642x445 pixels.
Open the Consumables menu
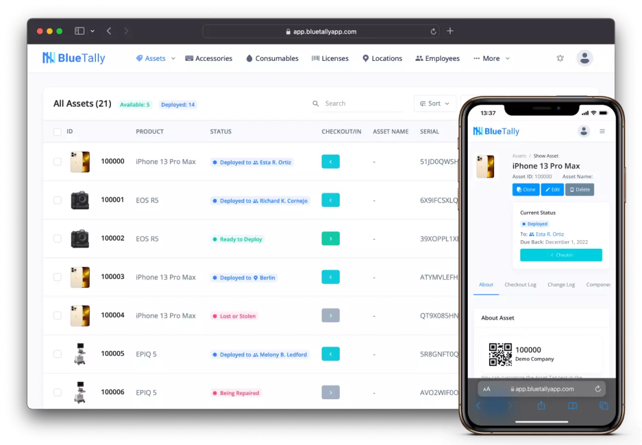pyautogui.click(x=272, y=58)
